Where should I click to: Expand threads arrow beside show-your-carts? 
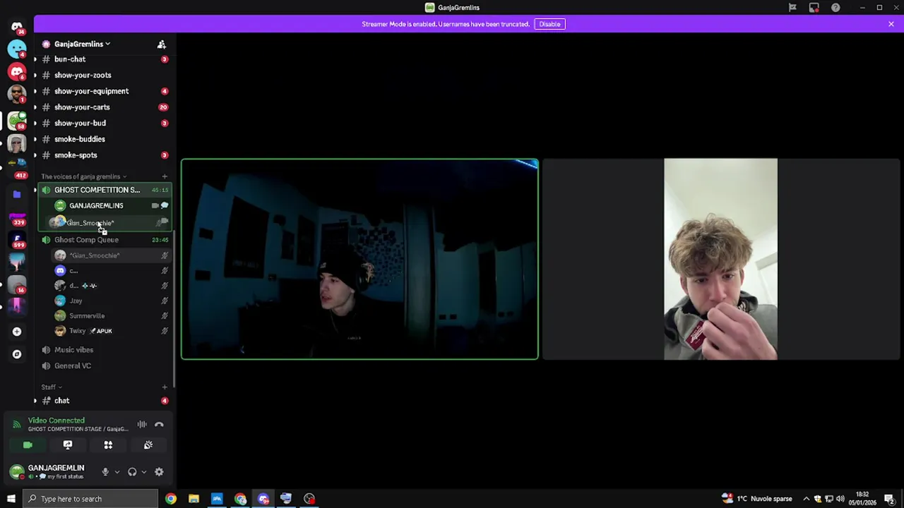pyautogui.click(x=35, y=107)
